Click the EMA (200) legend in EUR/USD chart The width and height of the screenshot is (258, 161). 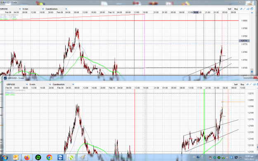coord(8,19)
